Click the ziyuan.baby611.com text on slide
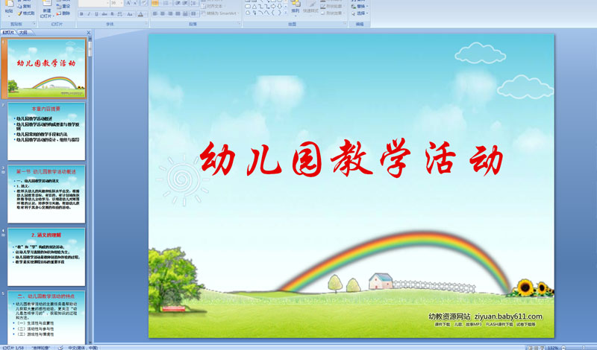Viewport: 597px width, 350px height. tap(508, 316)
